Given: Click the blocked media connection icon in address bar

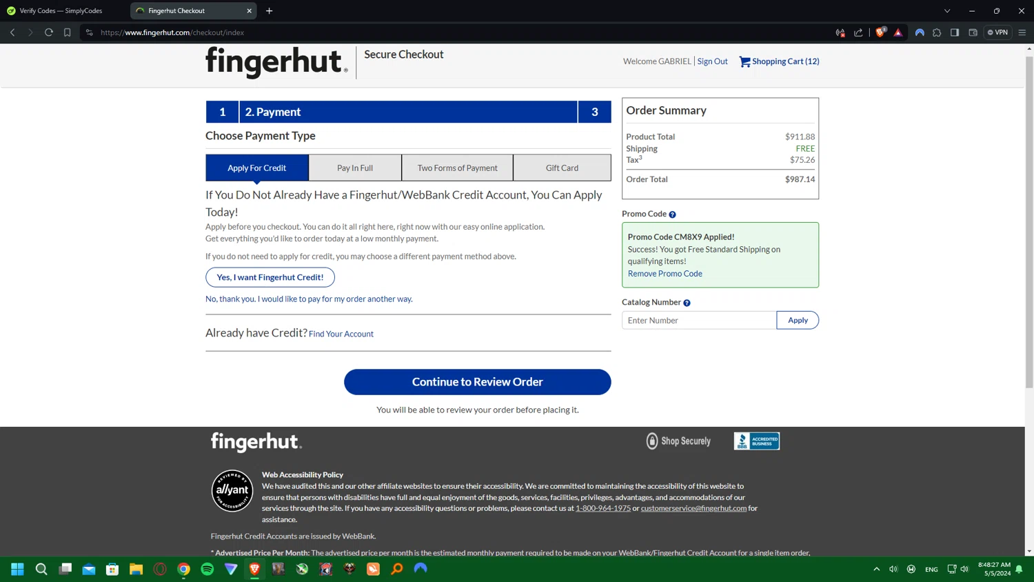Looking at the screenshot, I should coord(840,32).
